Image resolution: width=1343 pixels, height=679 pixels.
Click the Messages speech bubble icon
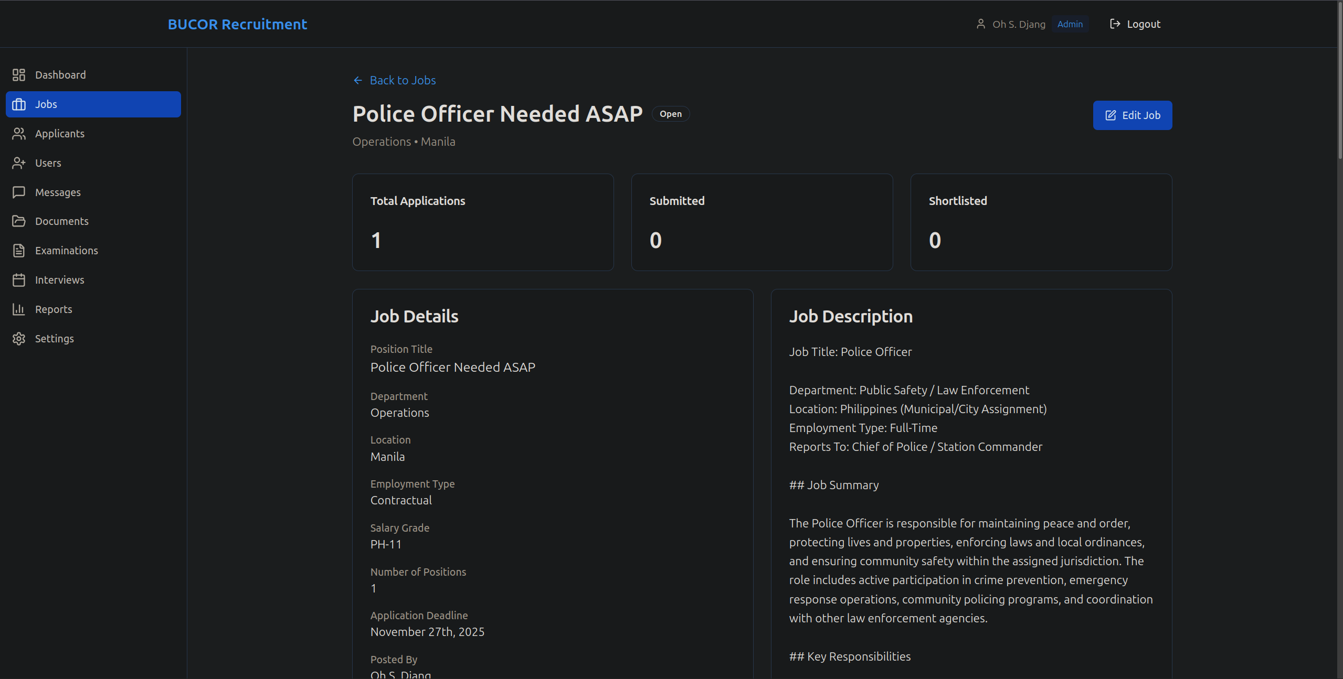tap(19, 192)
